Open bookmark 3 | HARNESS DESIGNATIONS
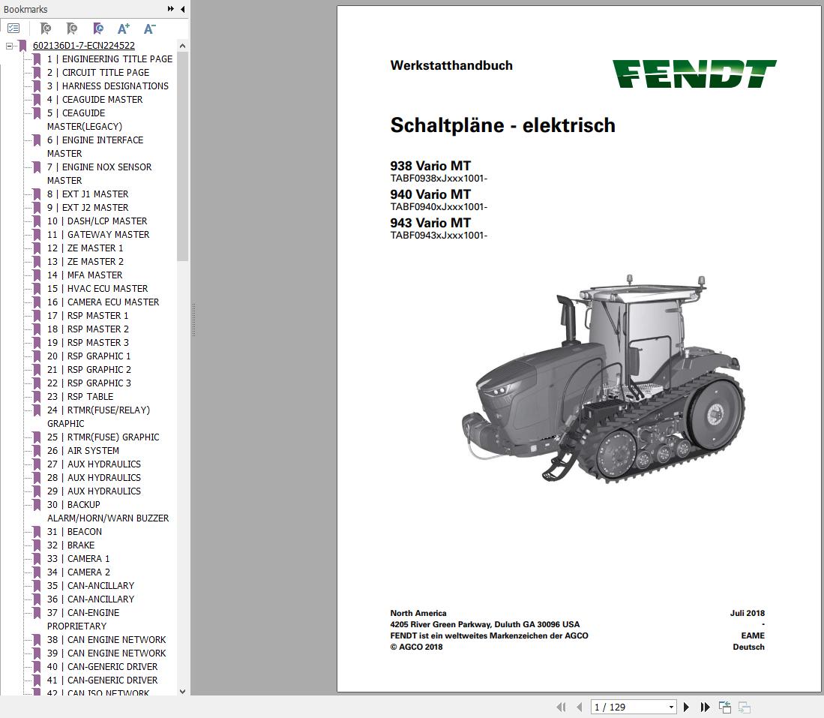The width and height of the screenshot is (824, 718). tap(108, 86)
